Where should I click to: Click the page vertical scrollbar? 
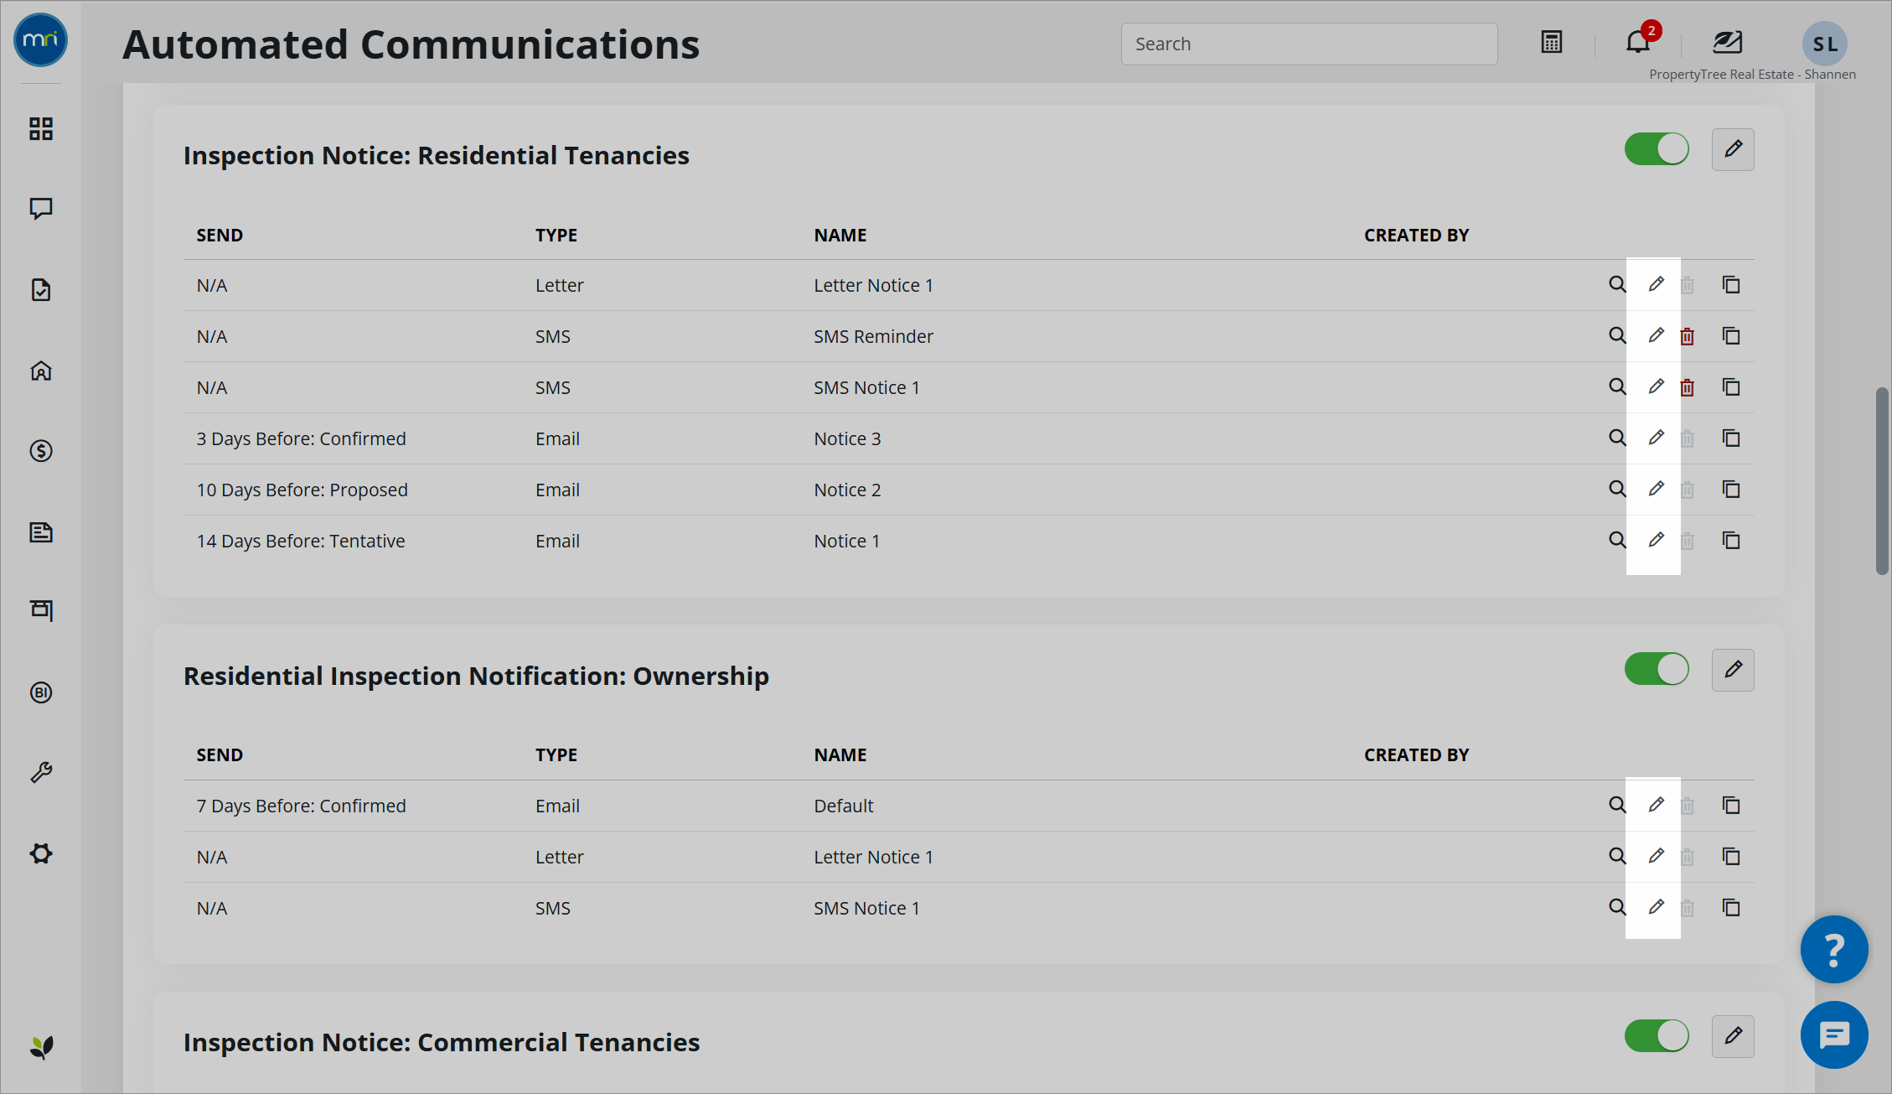tap(1882, 480)
